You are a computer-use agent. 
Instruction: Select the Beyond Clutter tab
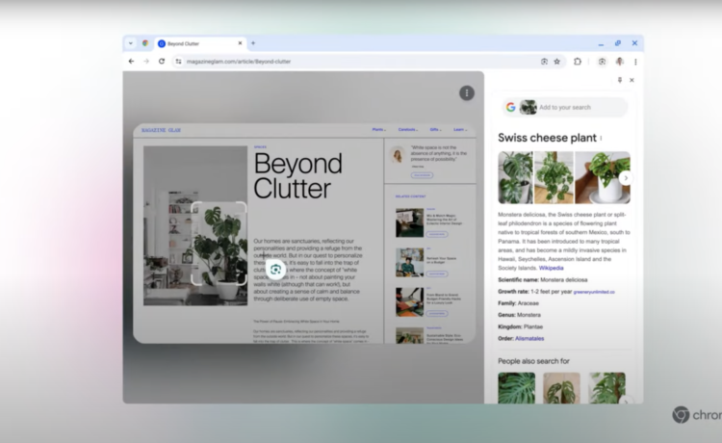[200, 43]
